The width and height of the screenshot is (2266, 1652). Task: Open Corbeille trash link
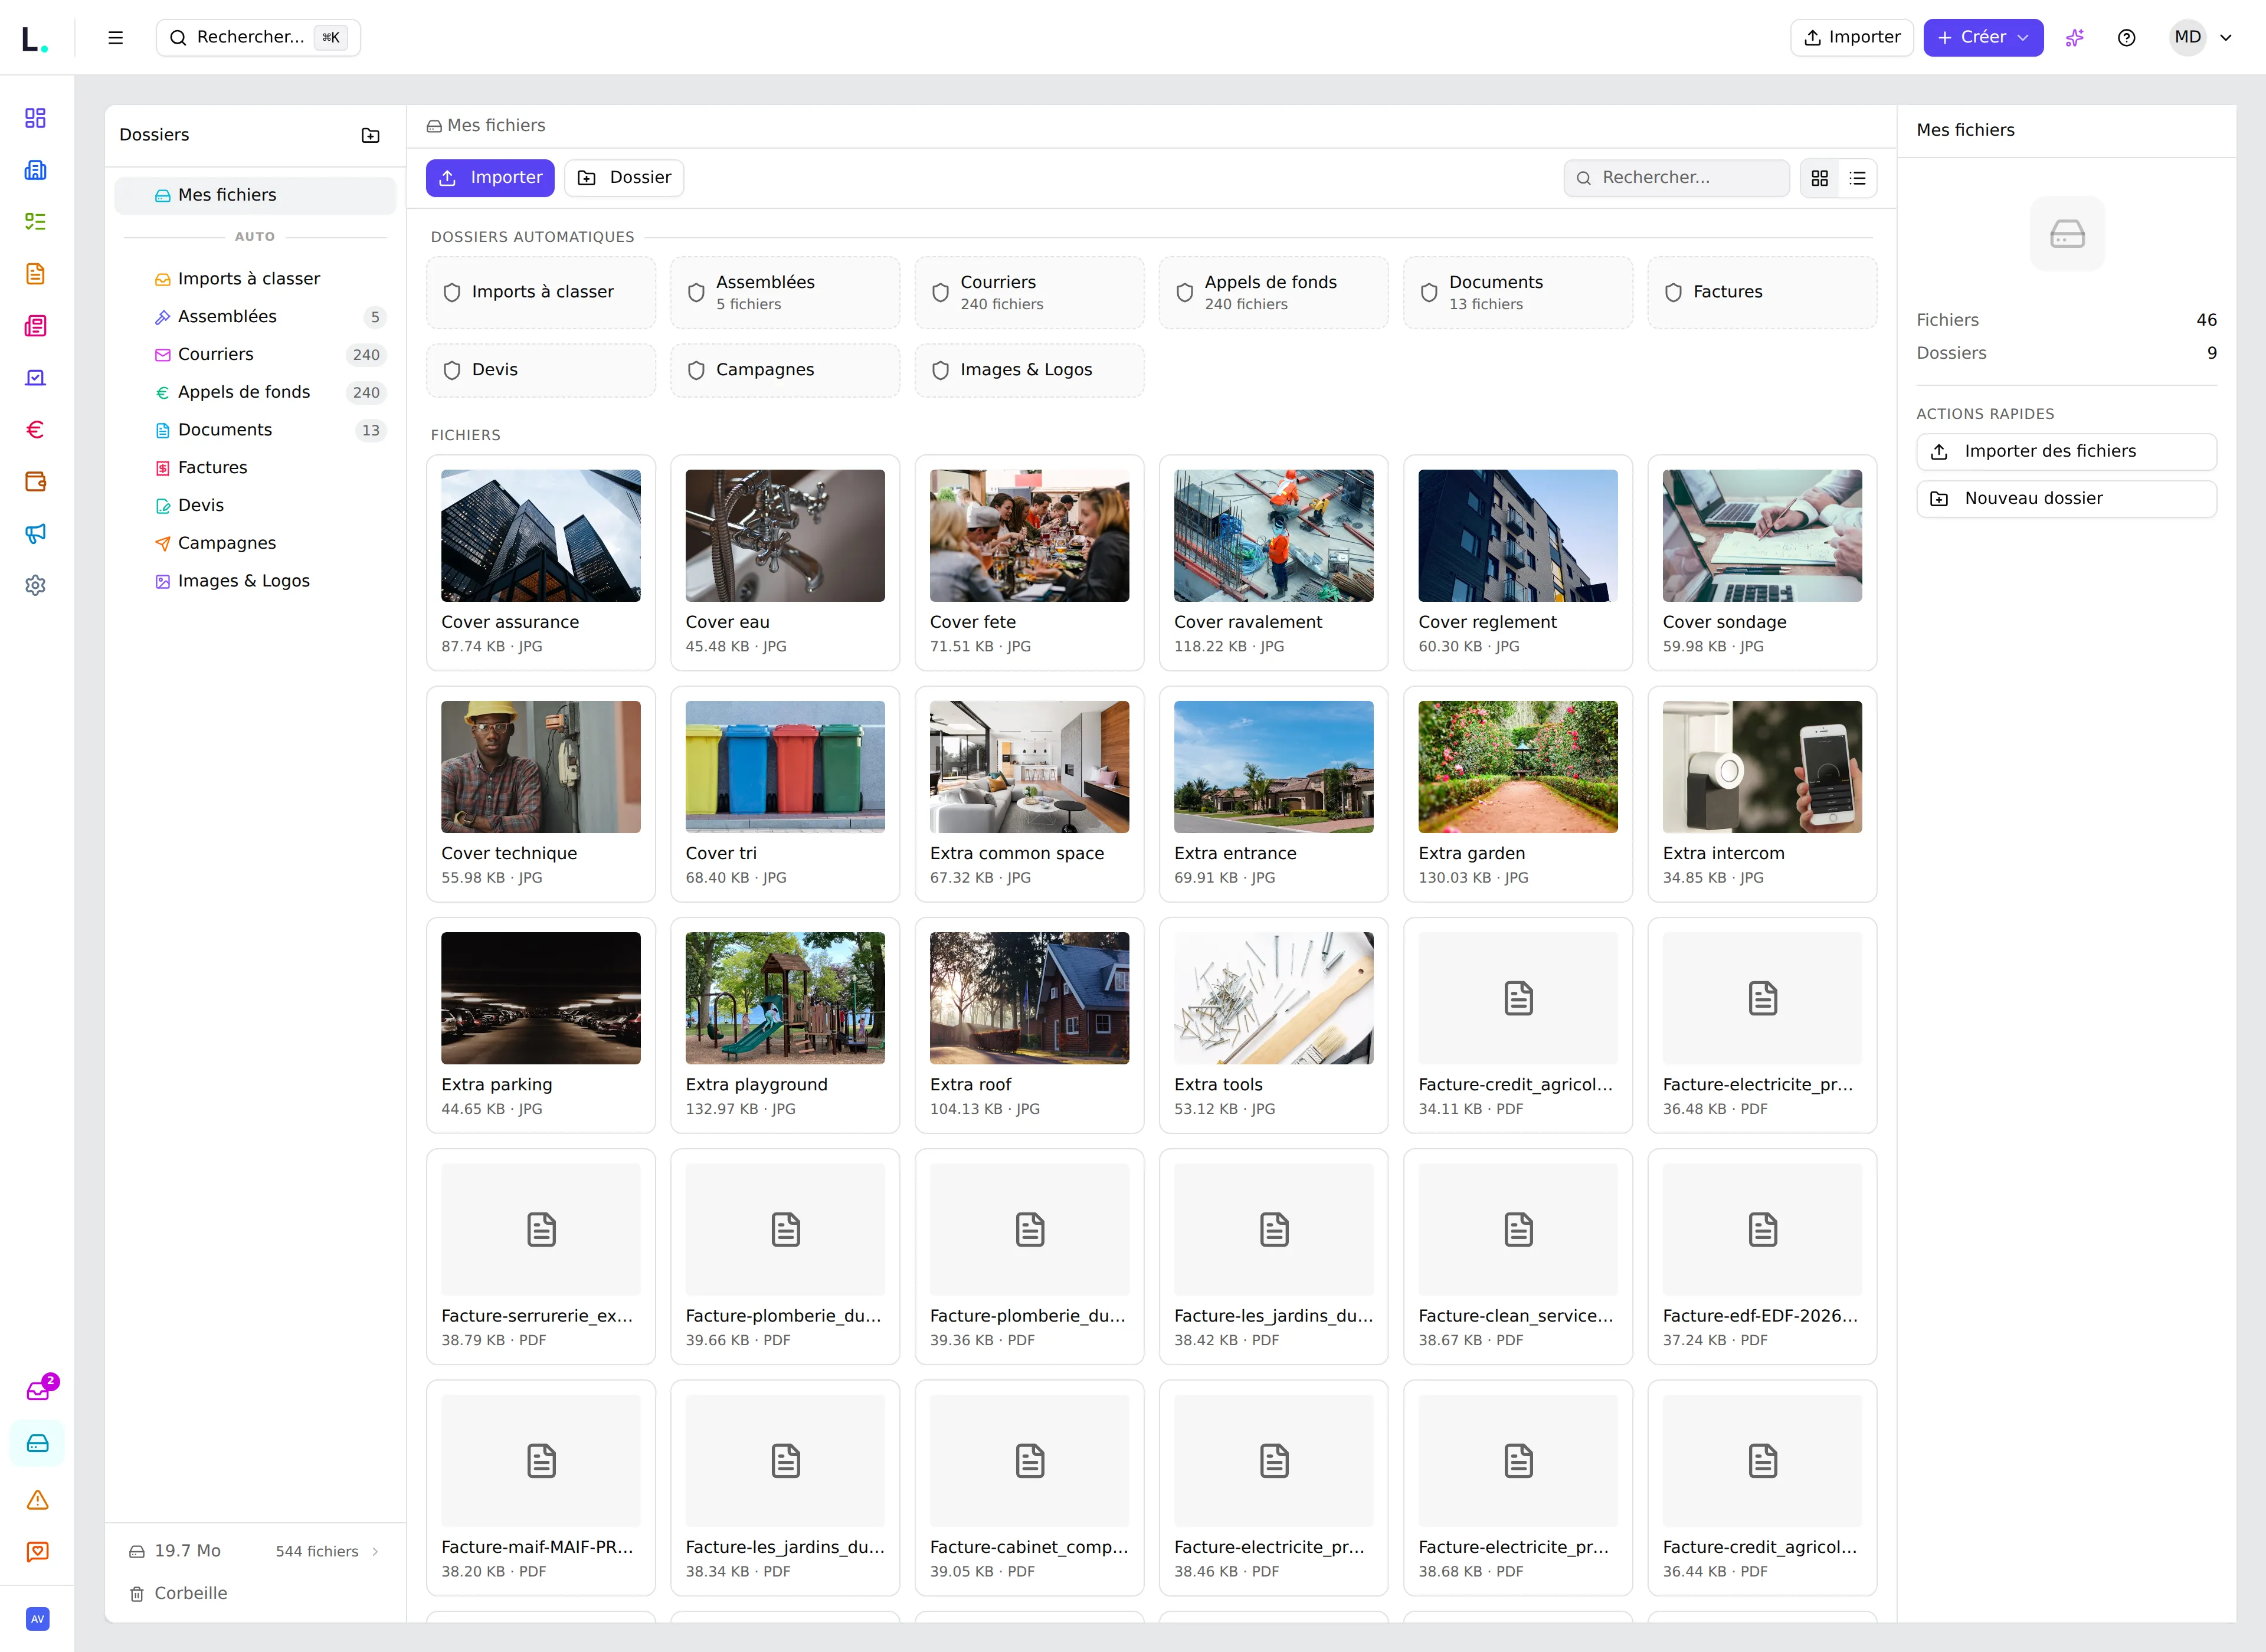pos(178,1594)
